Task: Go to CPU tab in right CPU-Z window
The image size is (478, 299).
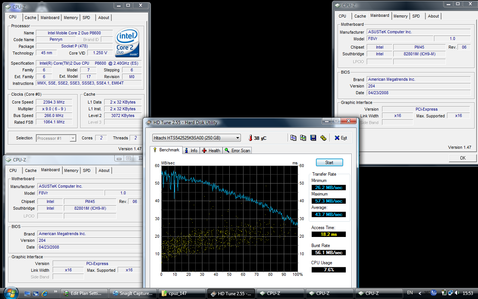Action: click(342, 16)
